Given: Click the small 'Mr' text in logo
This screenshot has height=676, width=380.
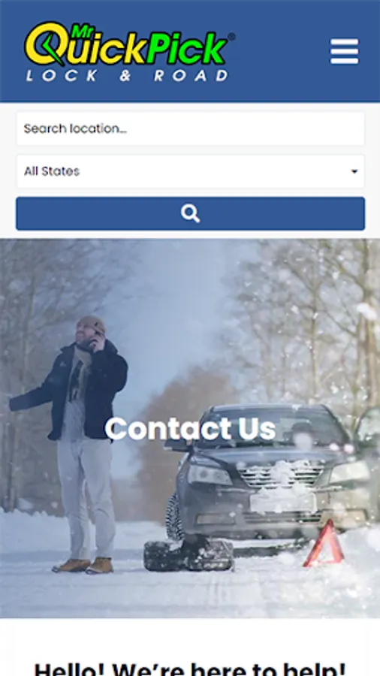Looking at the screenshot, I should [78, 31].
